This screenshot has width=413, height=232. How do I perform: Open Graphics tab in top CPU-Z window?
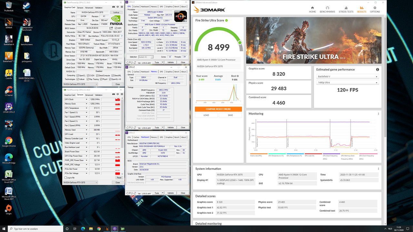coord(169,6)
